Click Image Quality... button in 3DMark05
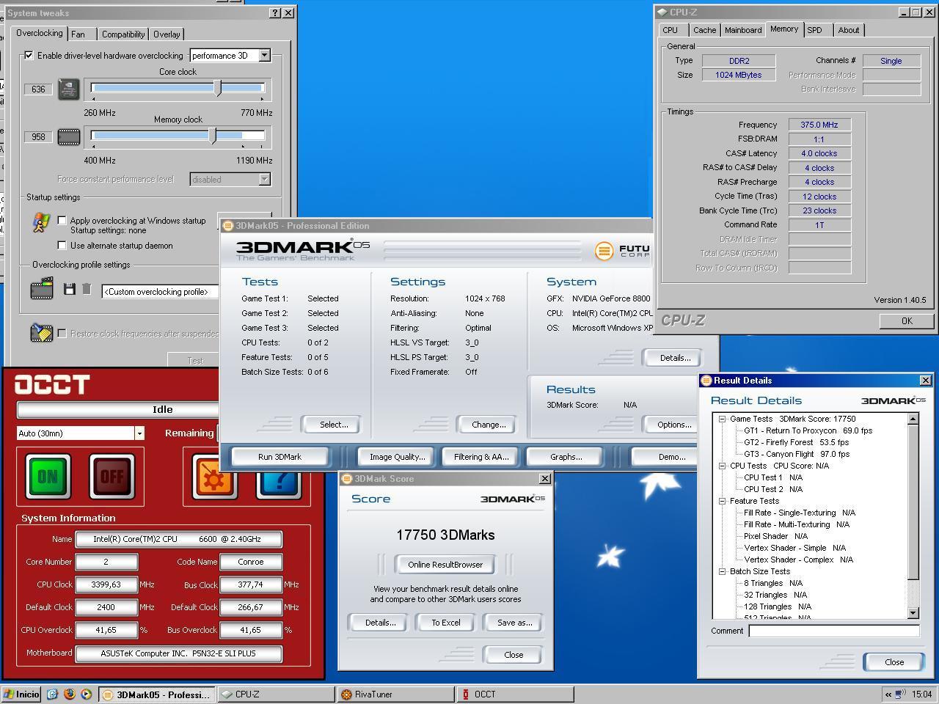This screenshot has width=939, height=704. click(x=397, y=457)
